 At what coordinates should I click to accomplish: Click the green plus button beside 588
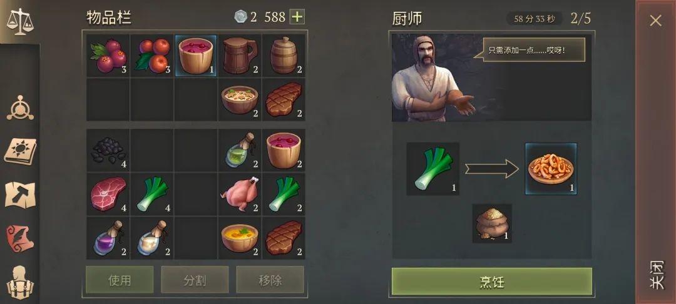(x=297, y=17)
